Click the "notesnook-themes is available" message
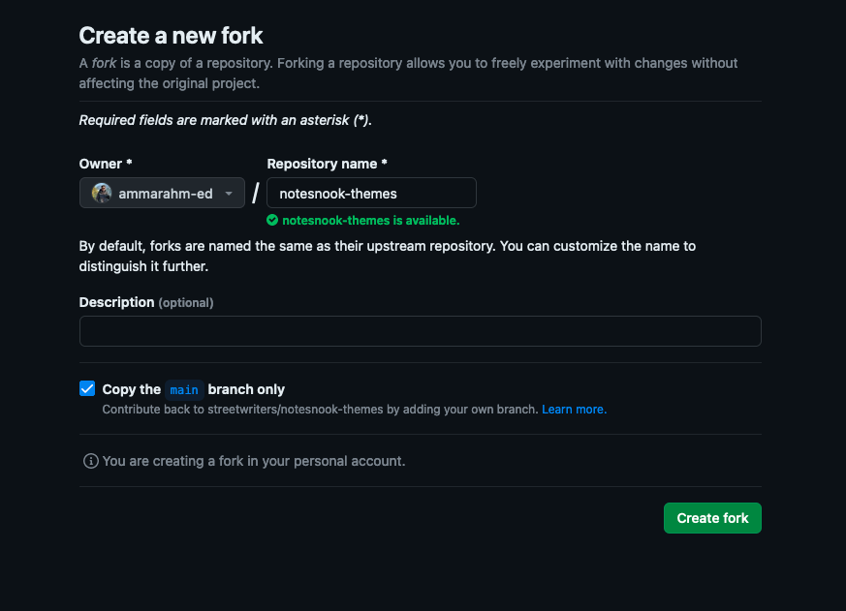Viewport: 846px width, 611px height. click(370, 220)
